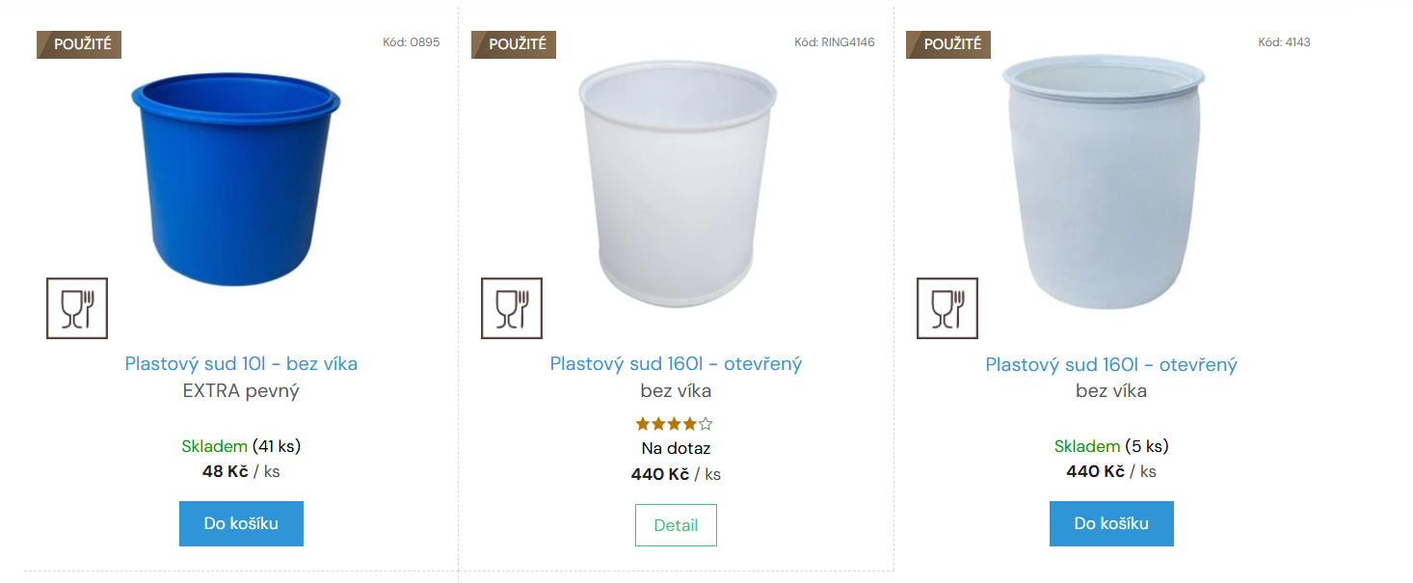Open white RING4146 barrel image
This screenshot has width=1413, height=583.
click(x=677, y=183)
